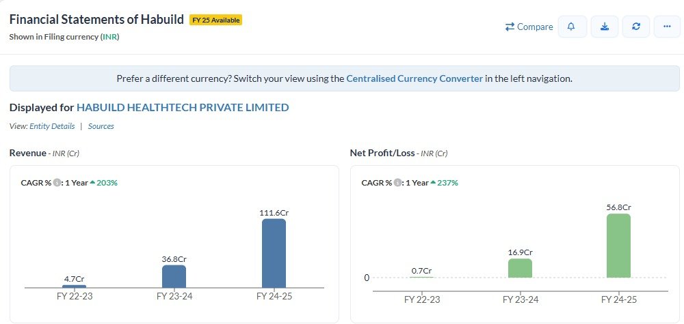The image size is (684, 324).
Task: Click the INR filing currency label
Action: click(110, 37)
